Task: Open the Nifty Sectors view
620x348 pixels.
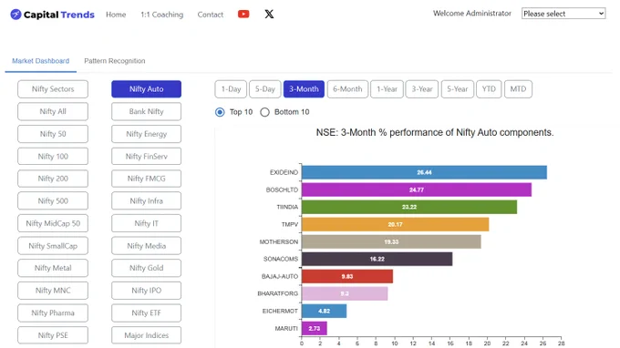Action: [x=53, y=89]
